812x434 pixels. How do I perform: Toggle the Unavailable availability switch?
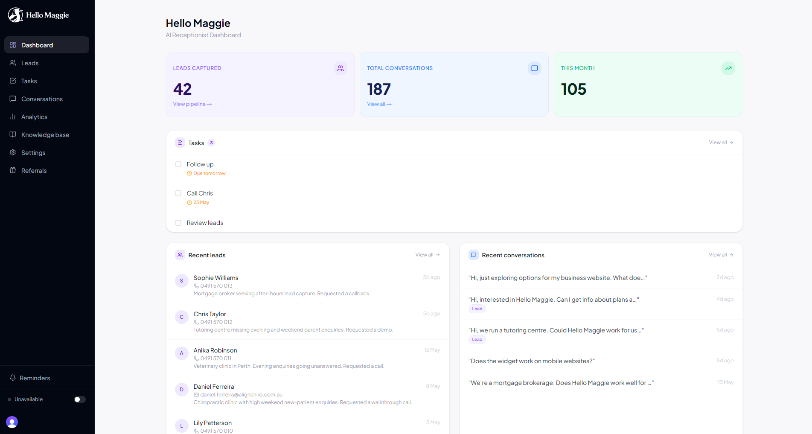coord(80,399)
